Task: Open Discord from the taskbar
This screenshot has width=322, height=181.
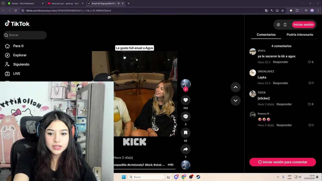Action: click(176, 177)
